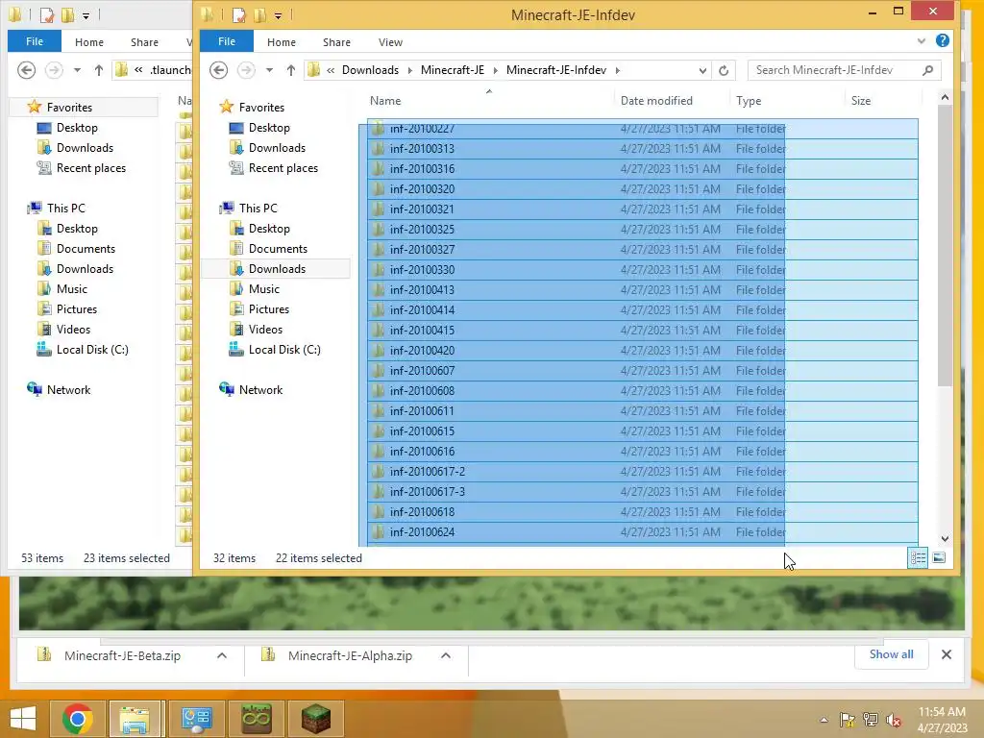Close the Chrome downloads bar
This screenshot has width=984, height=738.
[x=947, y=654]
